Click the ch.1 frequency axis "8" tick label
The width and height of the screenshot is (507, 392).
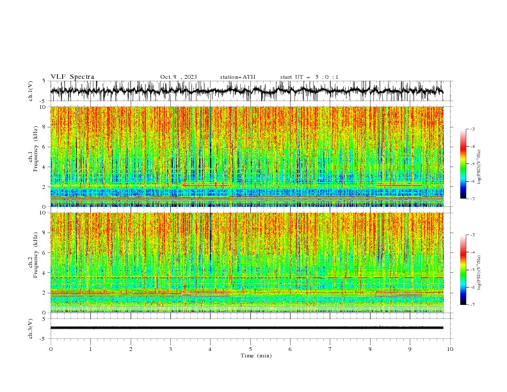coord(45,127)
